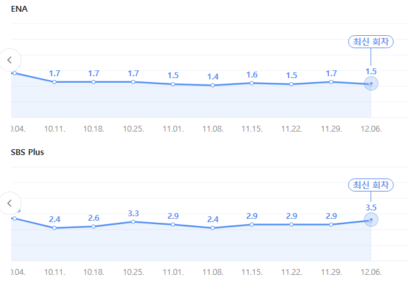Select the SBS Plus 최신 회차 label
Screen dimensions: 409x284
point(371,185)
